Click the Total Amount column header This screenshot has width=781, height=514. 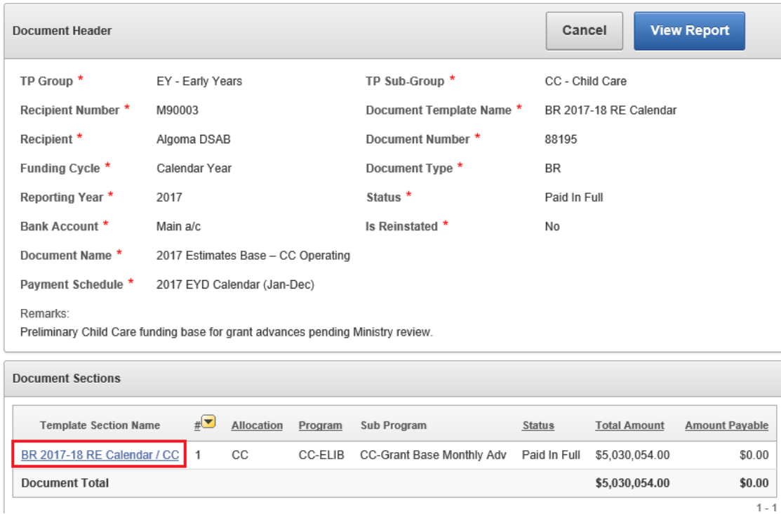tap(629, 426)
